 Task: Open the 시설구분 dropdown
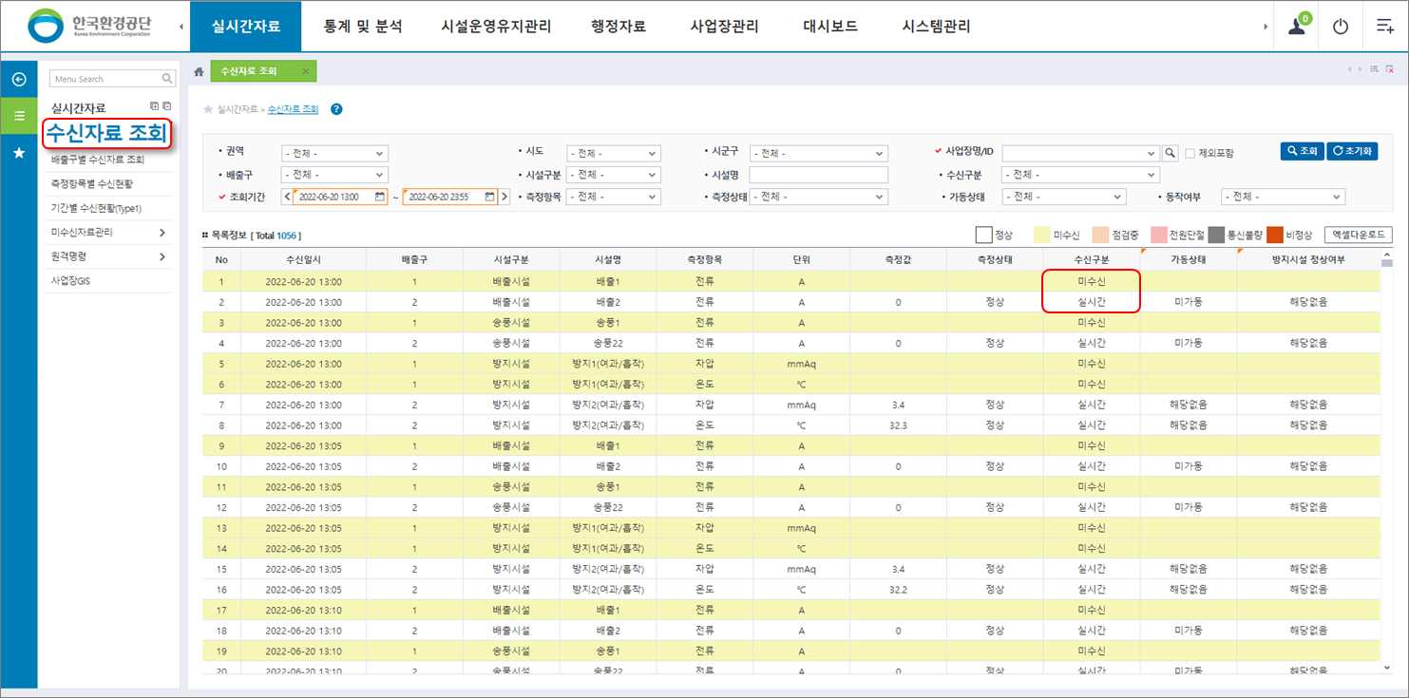[x=613, y=175]
